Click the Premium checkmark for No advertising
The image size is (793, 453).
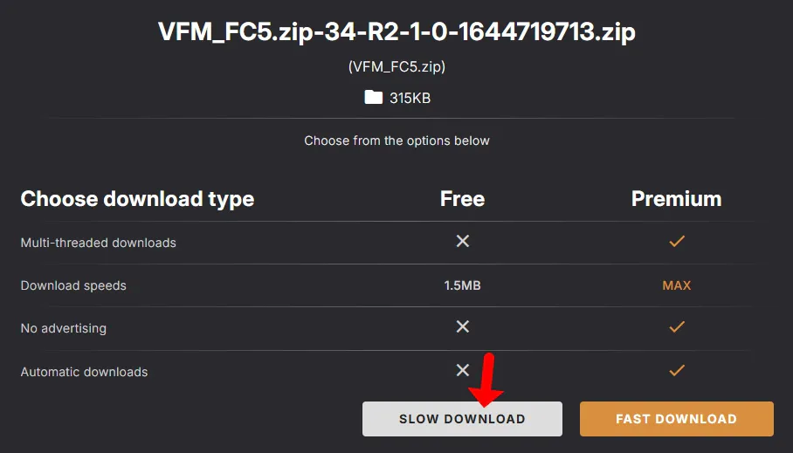[676, 327]
